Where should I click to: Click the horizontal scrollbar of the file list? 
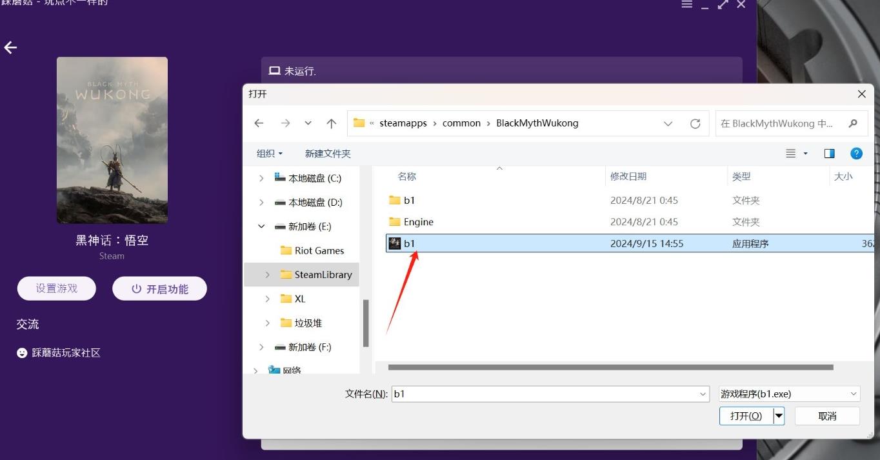[x=610, y=367]
